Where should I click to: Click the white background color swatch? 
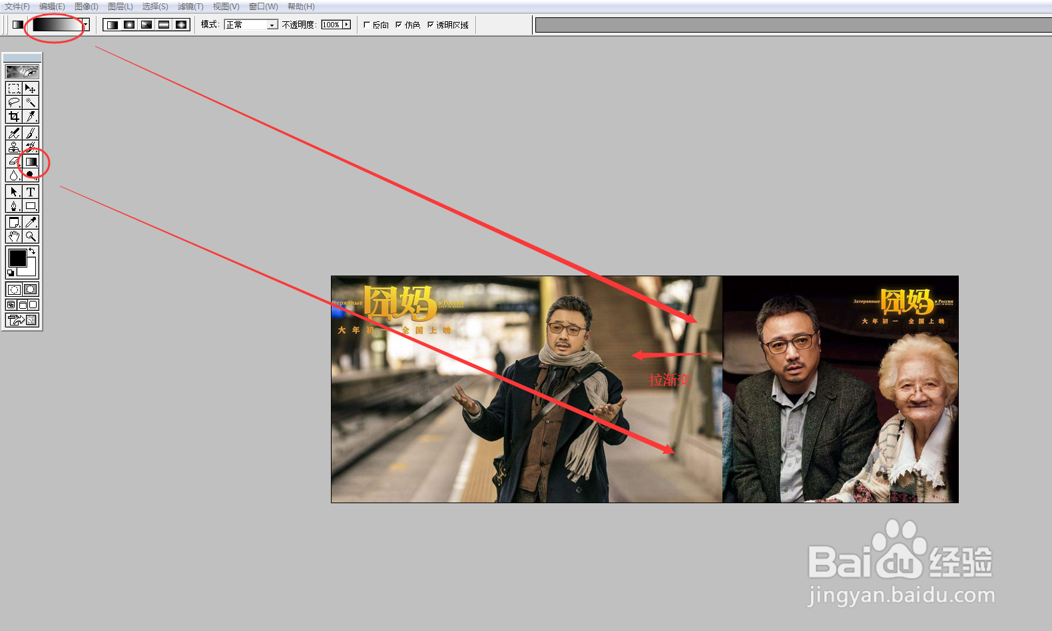30,271
